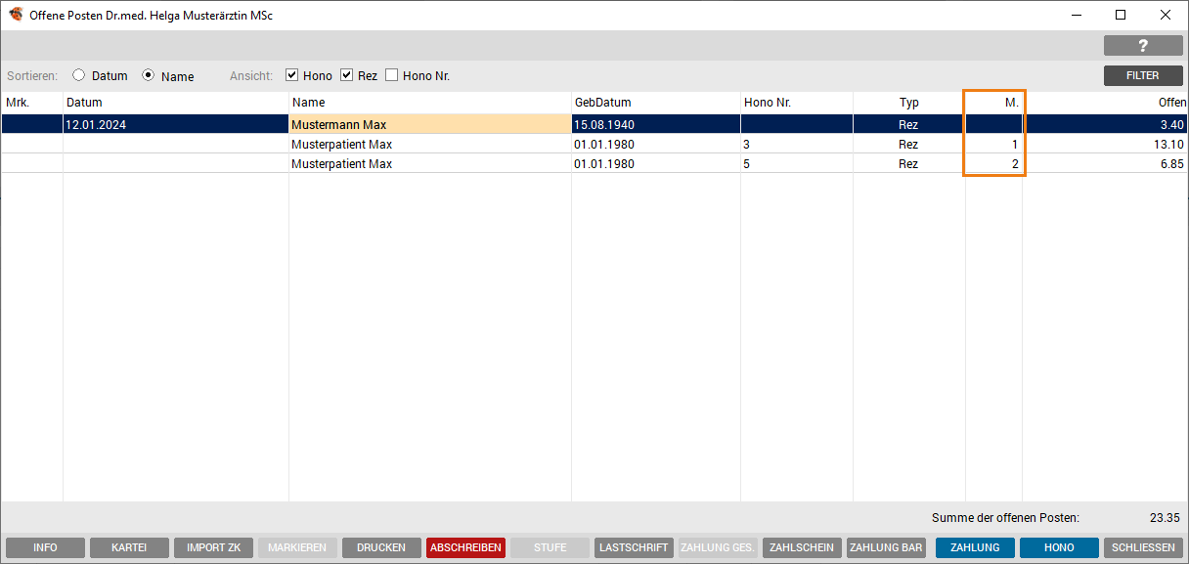The width and height of the screenshot is (1189, 564).
Task: Click the Typ column header
Action: point(909,103)
